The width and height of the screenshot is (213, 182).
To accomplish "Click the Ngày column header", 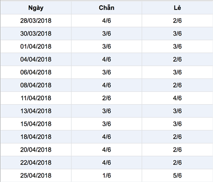I will [36, 8].
